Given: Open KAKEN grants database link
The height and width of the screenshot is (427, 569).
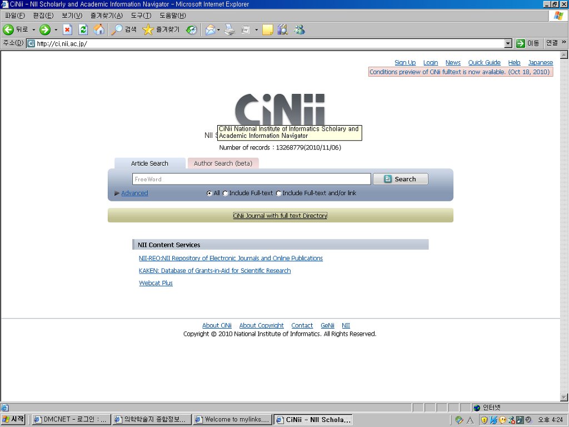Looking at the screenshot, I should 215,271.
